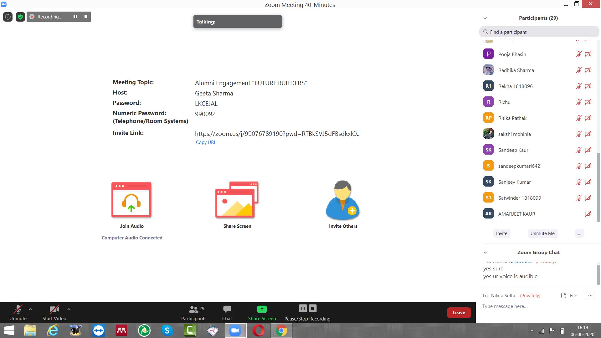Open chat more options ellipsis button
This screenshot has height=338, width=601.
click(590, 295)
